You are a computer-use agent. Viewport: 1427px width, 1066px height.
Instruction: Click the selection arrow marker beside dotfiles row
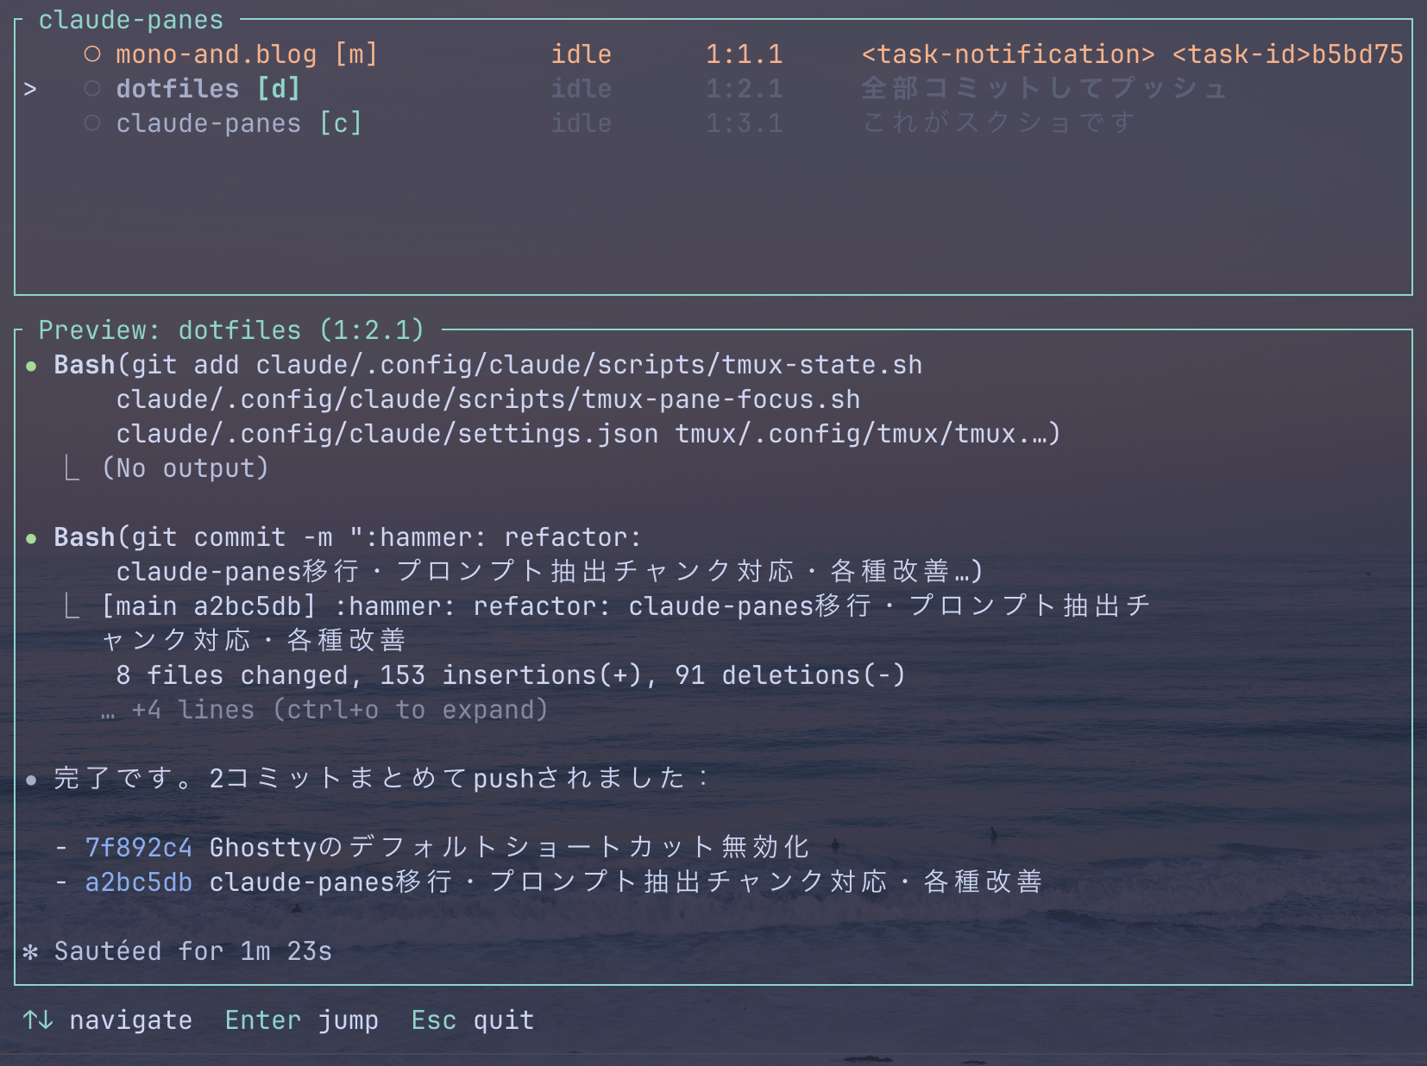31,88
